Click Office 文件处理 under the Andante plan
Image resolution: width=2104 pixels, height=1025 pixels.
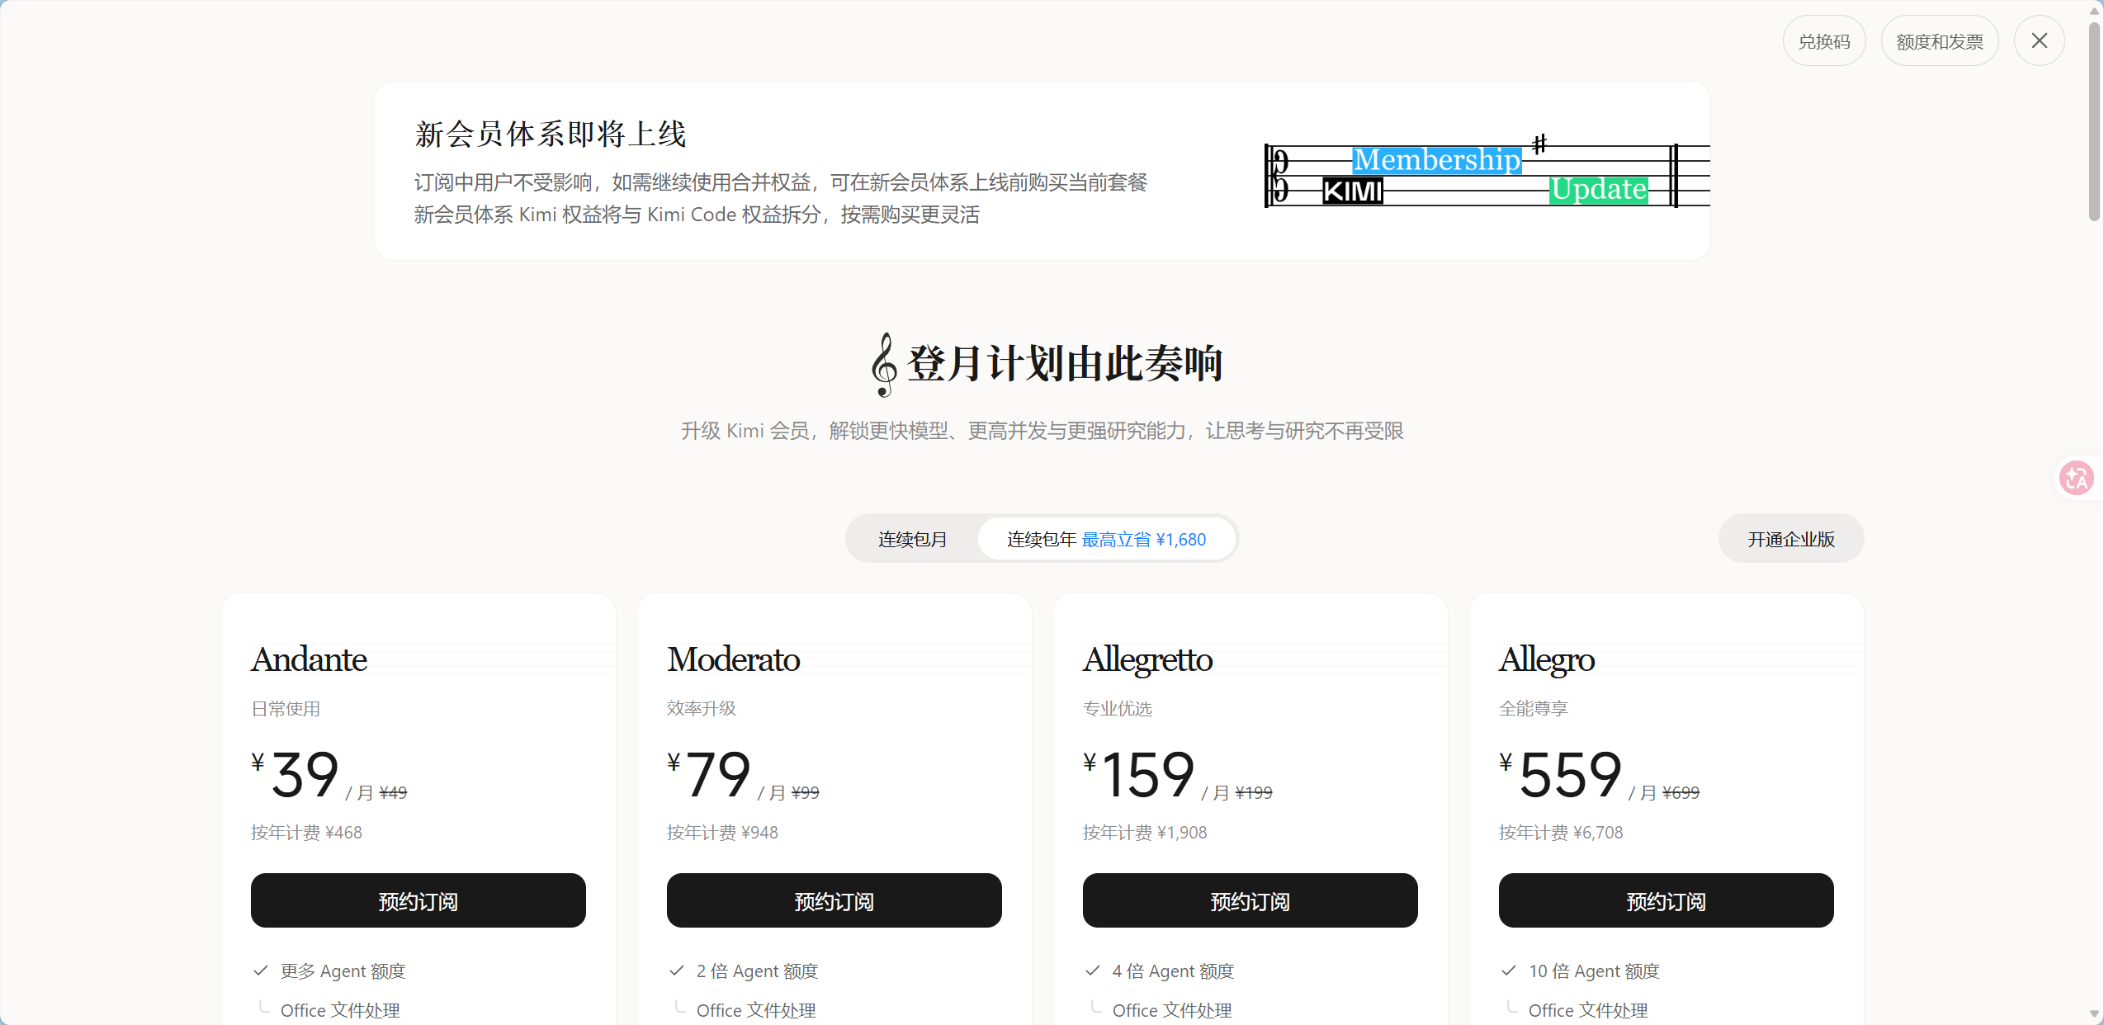340,1010
